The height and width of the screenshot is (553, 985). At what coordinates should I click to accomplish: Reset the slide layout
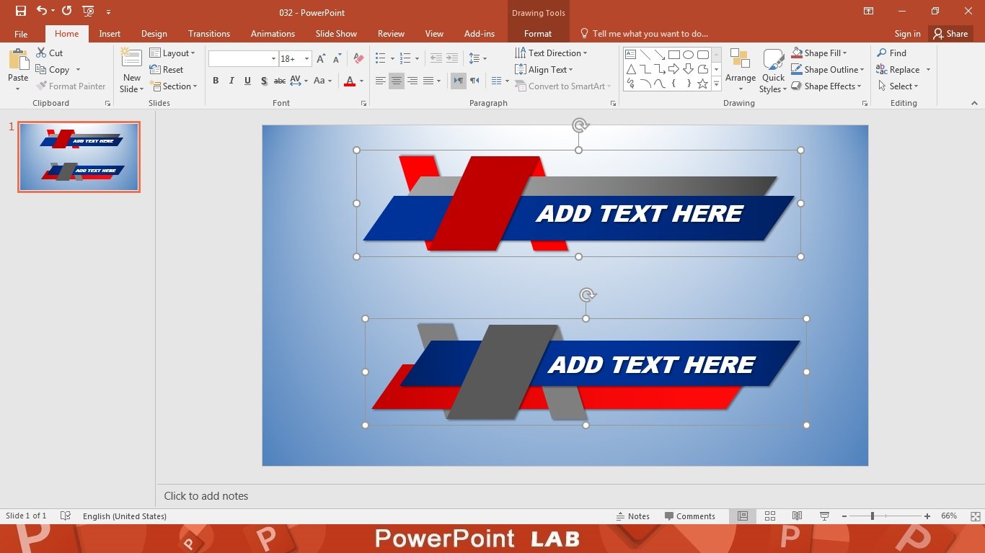(x=167, y=70)
